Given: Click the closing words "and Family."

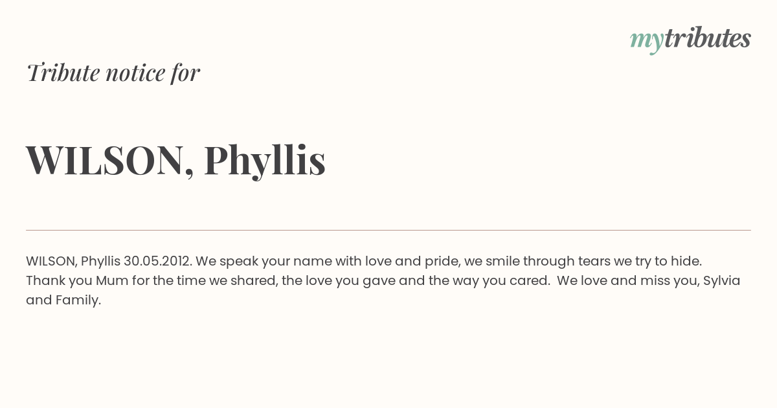Looking at the screenshot, I should pos(63,300).
